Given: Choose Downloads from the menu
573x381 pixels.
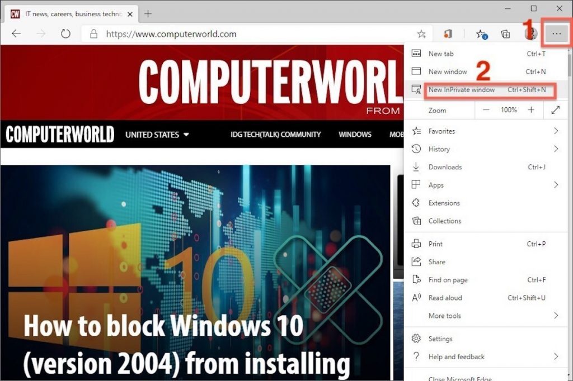Looking at the screenshot, I should click(445, 167).
